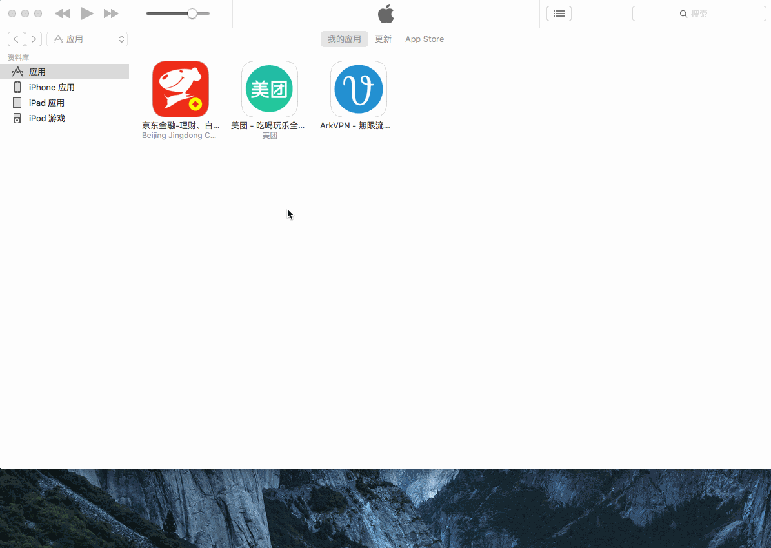Open the media type dropdown showing 应用
771x548 pixels.
pyautogui.click(x=87, y=39)
